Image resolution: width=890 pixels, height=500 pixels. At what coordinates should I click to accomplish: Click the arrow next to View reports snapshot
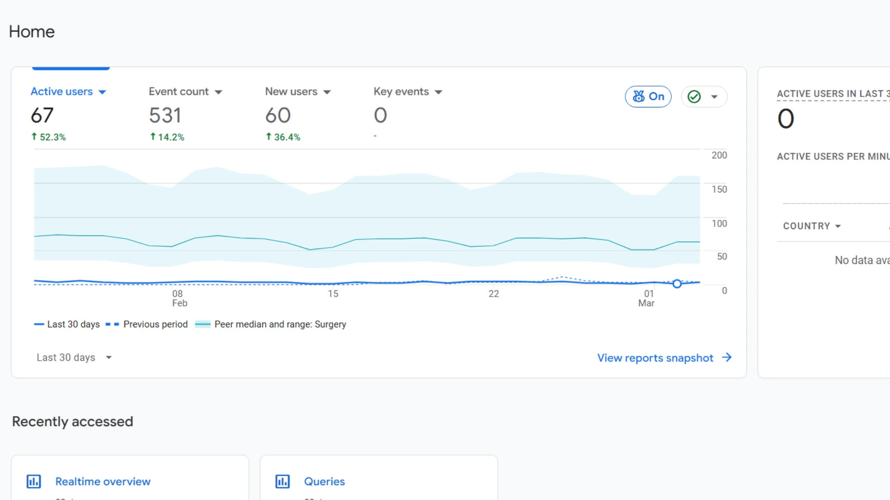pos(727,357)
